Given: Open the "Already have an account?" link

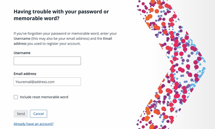Looking at the screenshot, I should tap(33, 124).
